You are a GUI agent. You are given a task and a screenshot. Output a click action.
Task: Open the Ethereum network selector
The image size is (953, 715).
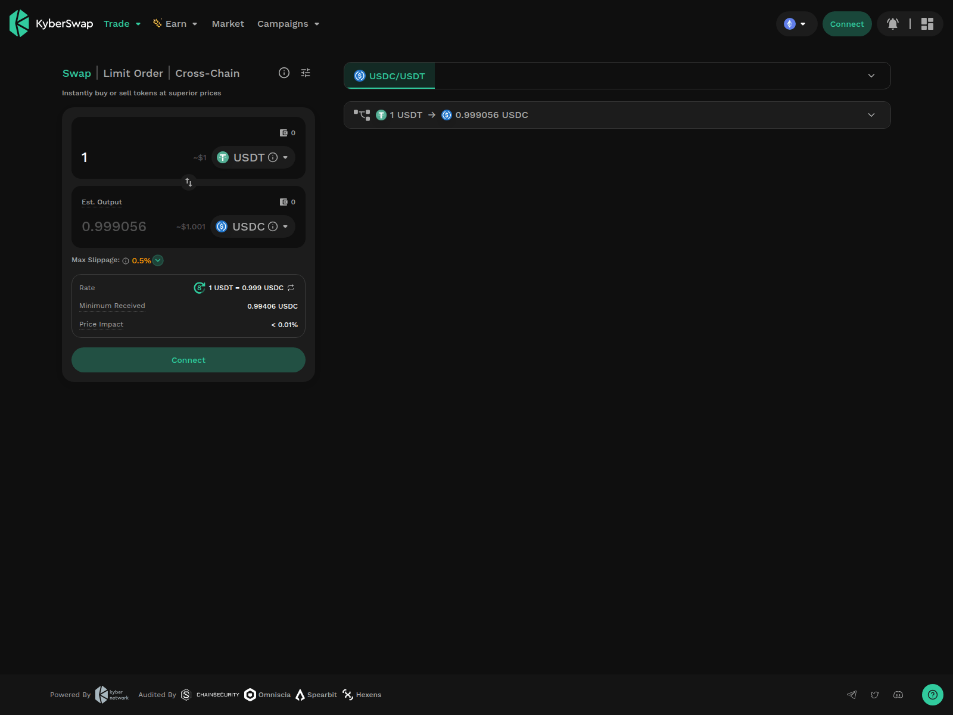[796, 24]
